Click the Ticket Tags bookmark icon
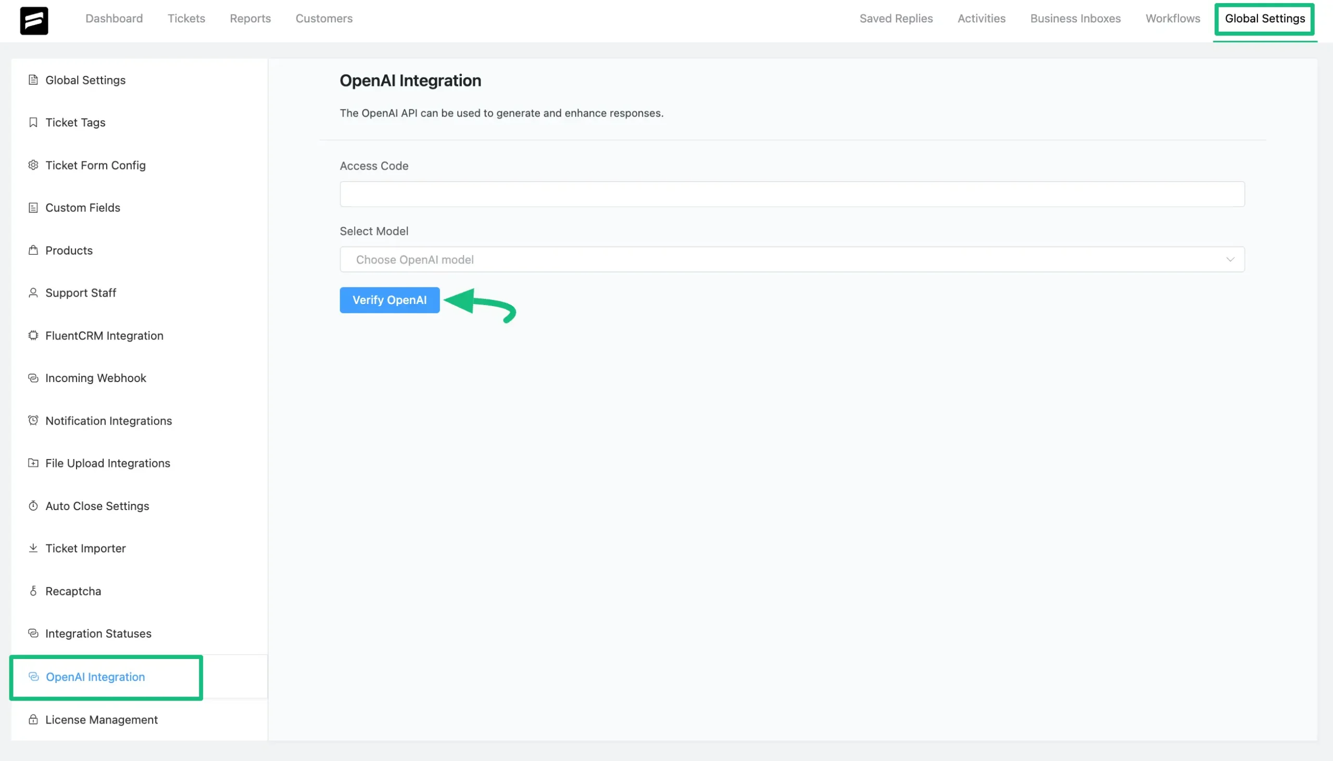 33,122
